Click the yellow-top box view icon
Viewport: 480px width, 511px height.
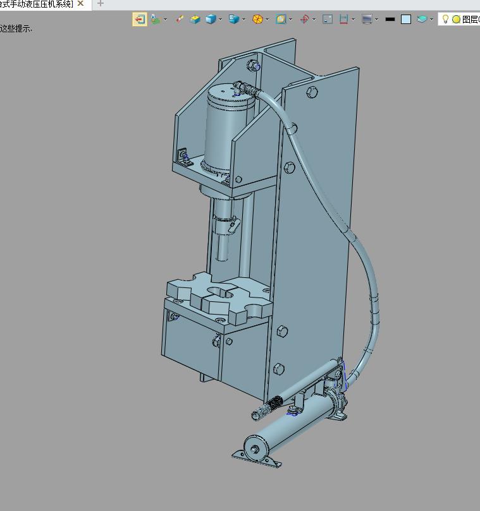195,19
